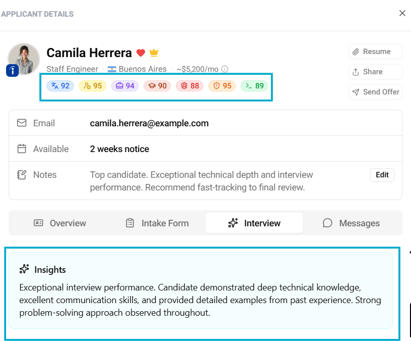Edit the applicant notes

[x=382, y=175]
